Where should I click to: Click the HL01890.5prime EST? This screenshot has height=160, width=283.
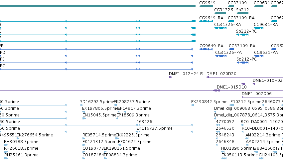click(222, 152)
